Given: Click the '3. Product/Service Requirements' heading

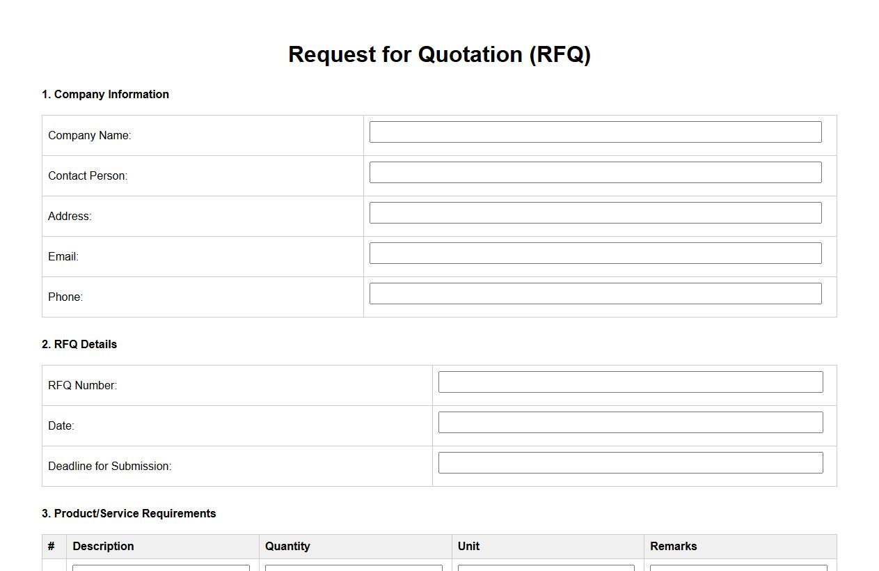Looking at the screenshot, I should [129, 513].
